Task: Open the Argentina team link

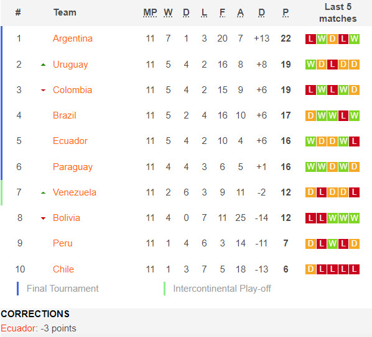Action: click(x=72, y=38)
